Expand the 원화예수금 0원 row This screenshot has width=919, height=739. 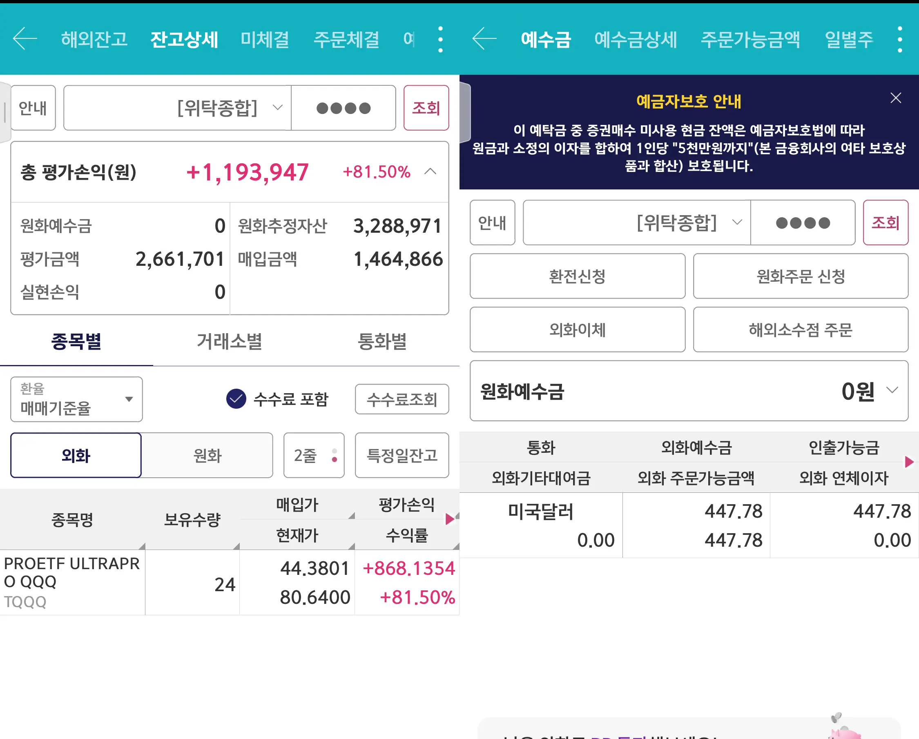pos(892,390)
